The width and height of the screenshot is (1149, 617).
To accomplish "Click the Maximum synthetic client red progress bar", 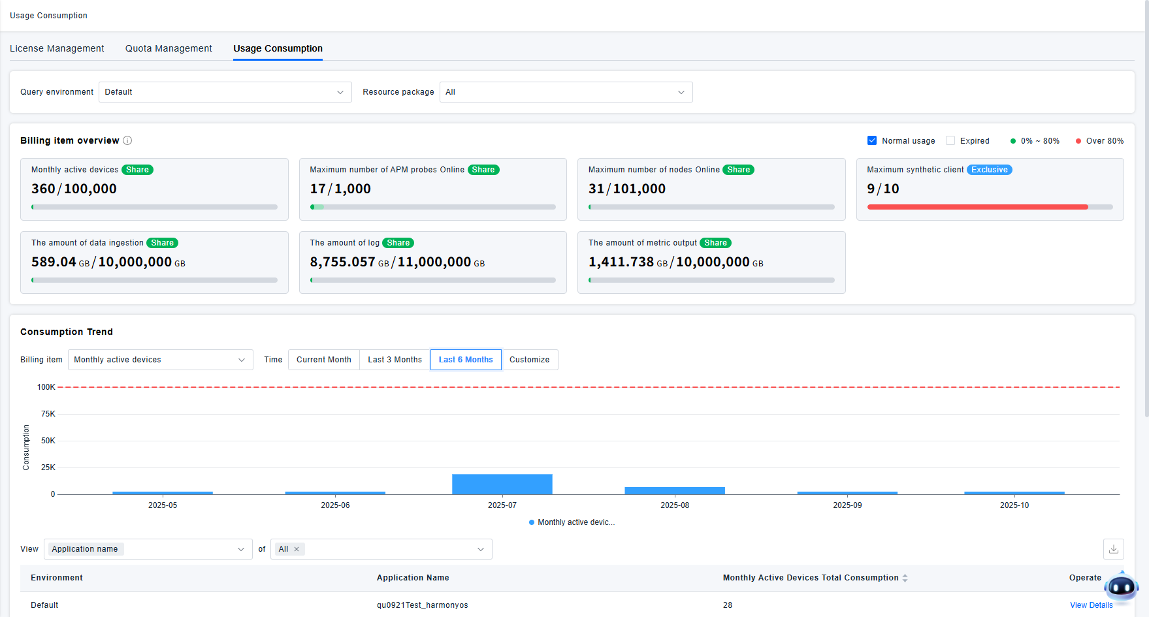I will pos(977,207).
